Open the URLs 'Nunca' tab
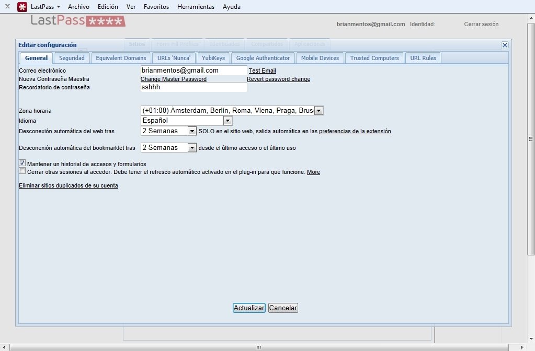 click(x=174, y=58)
